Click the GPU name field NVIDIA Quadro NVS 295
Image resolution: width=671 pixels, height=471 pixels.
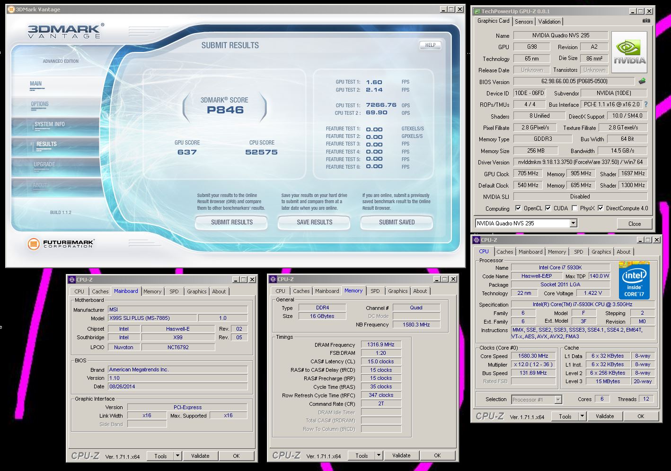click(x=561, y=35)
